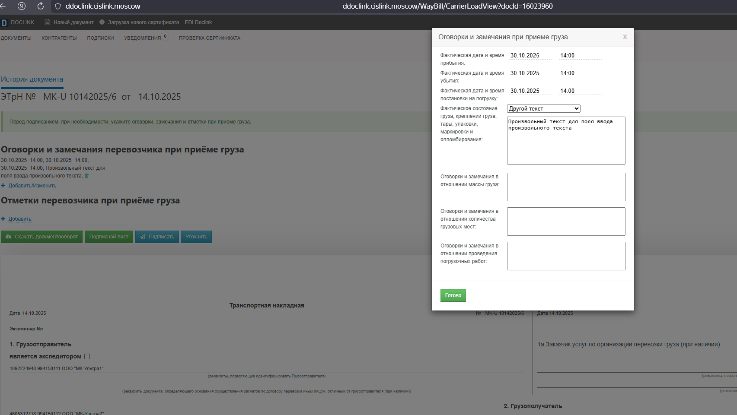Click the green Перед подписанием notice text
The width and height of the screenshot is (737, 415).
coord(130,122)
